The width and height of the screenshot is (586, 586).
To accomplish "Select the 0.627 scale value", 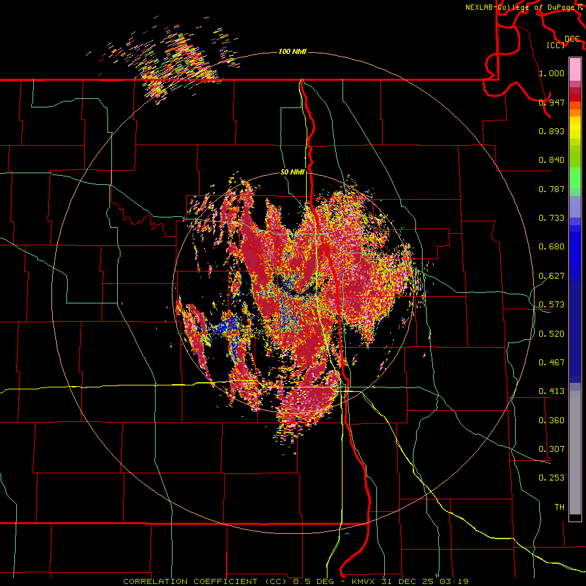I will click(x=551, y=276).
